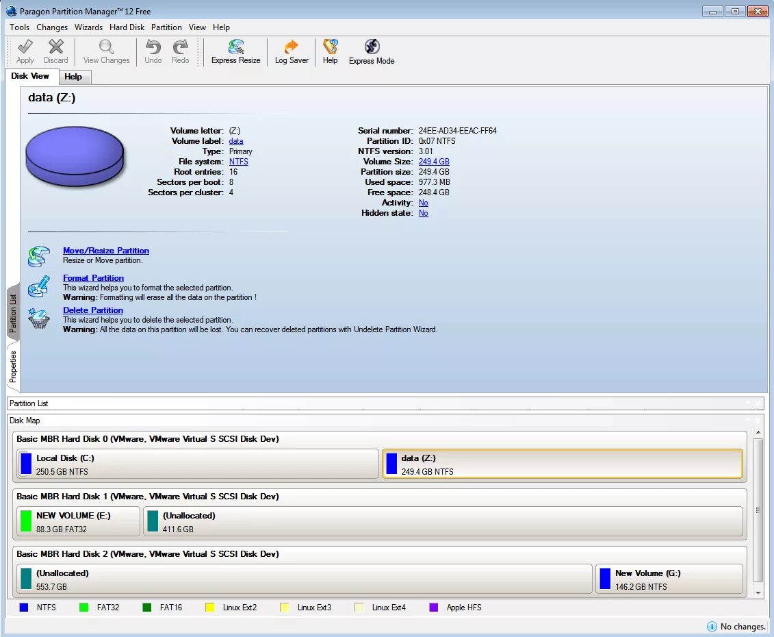Expand the Partition List panel header
The image size is (774, 637).
[385, 403]
